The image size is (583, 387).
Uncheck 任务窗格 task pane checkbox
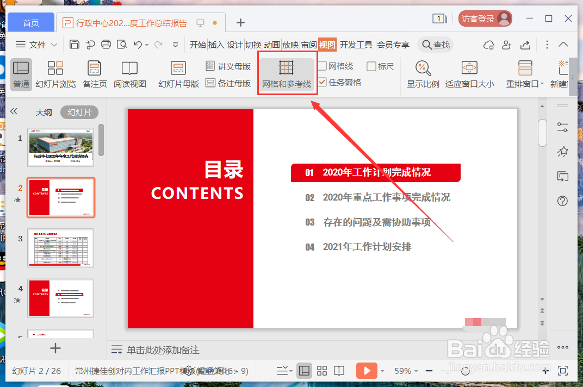[322, 82]
